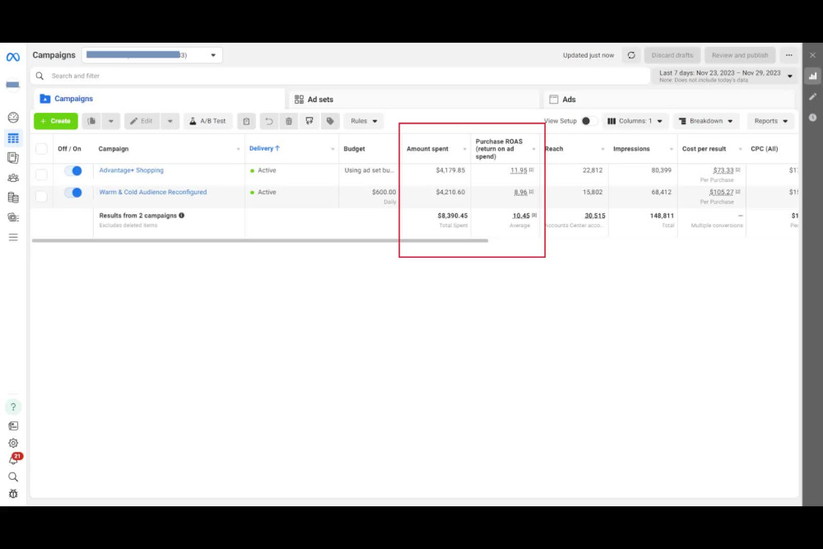Image resolution: width=823 pixels, height=549 pixels.
Task: Open Account overview gauge icon in sidebar
Action: tap(13, 118)
